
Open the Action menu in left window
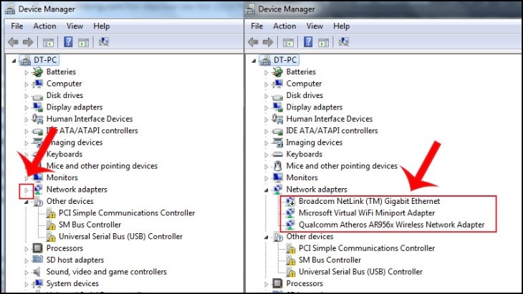44,26
